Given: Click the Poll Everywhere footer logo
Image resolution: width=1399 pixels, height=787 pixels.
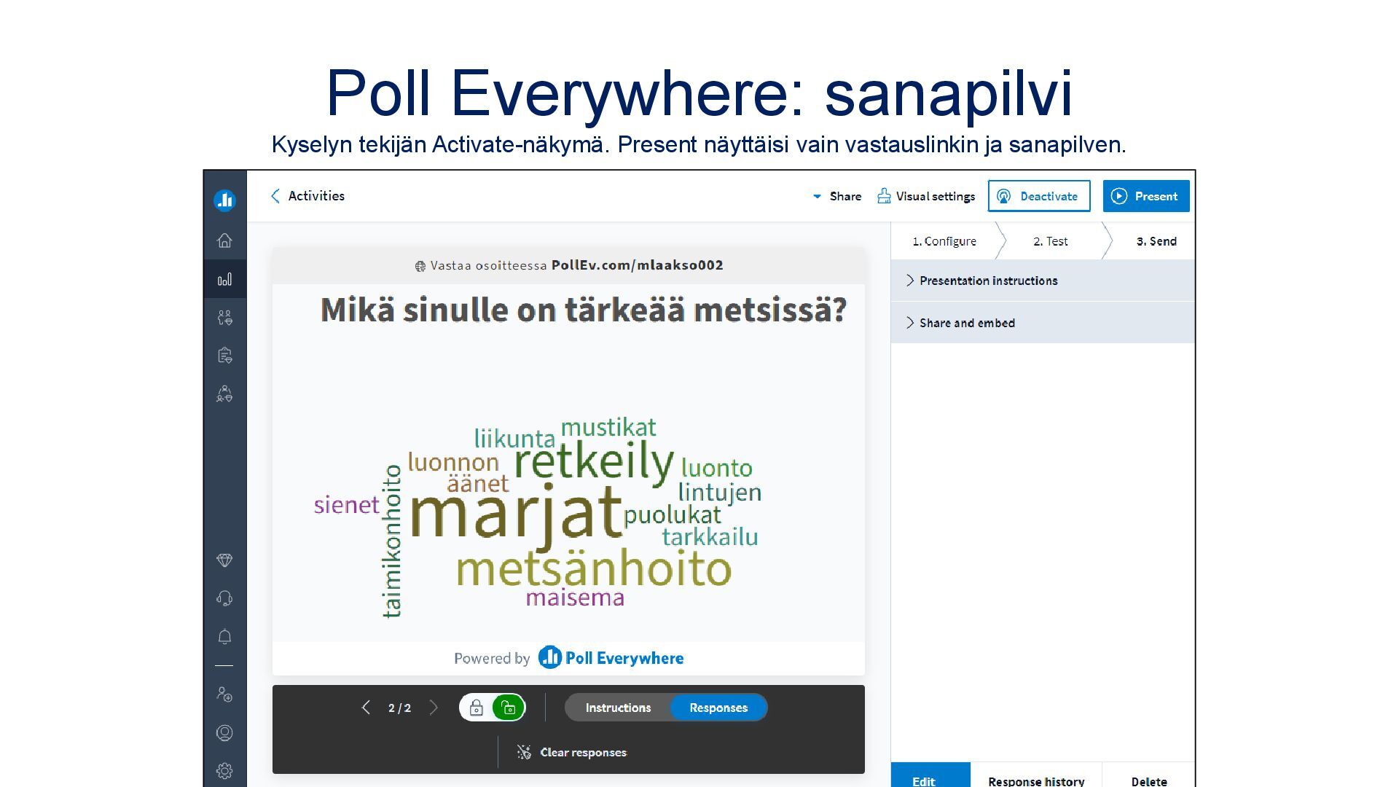Looking at the screenshot, I should pos(611,658).
